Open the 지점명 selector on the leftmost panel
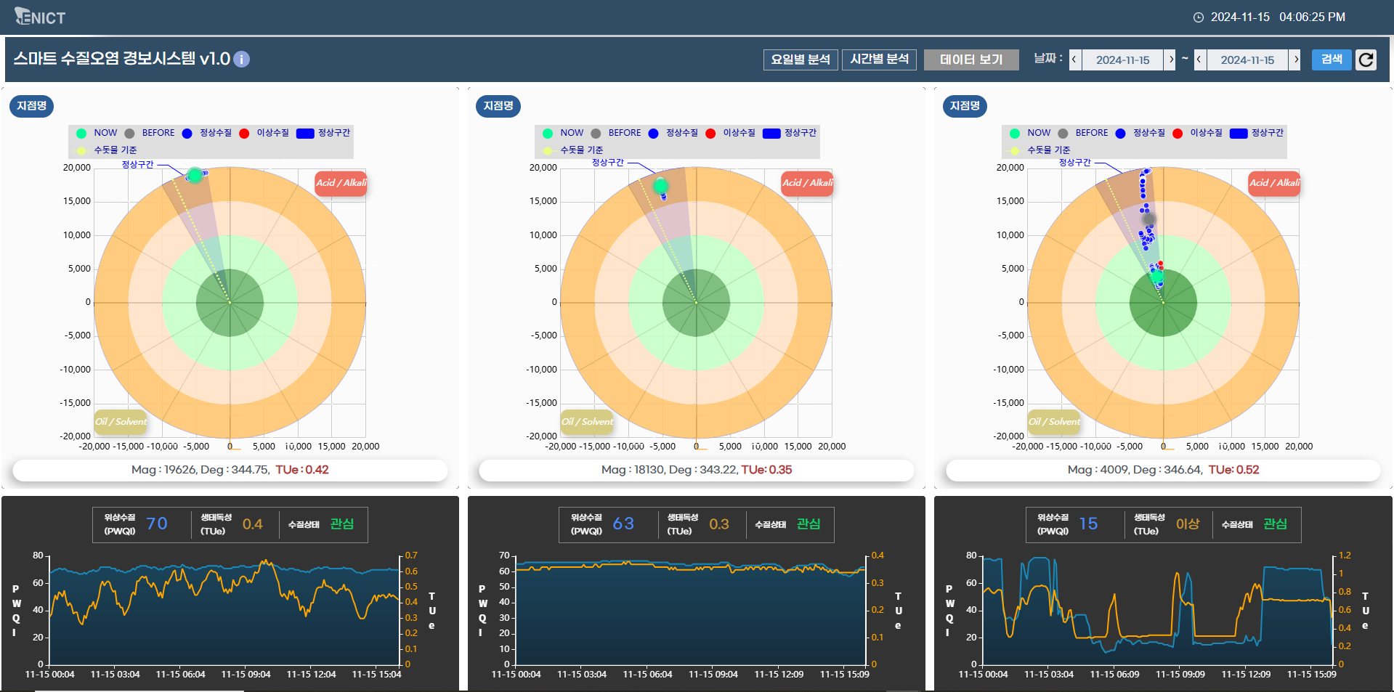 click(x=31, y=106)
